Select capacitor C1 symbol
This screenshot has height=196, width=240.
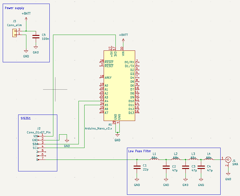[x=137, y=167]
